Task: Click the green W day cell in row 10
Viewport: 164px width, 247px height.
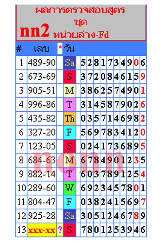Action: (70, 188)
